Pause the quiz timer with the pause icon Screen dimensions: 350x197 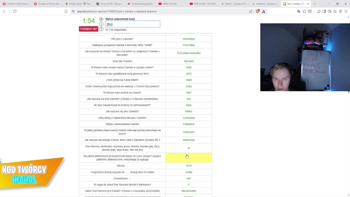coord(101,19)
